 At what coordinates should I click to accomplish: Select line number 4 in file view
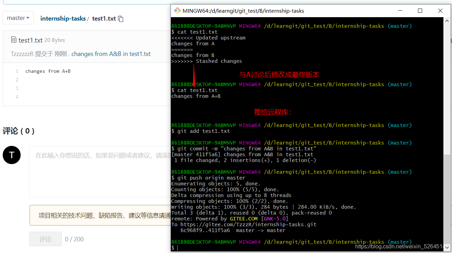(17, 97)
